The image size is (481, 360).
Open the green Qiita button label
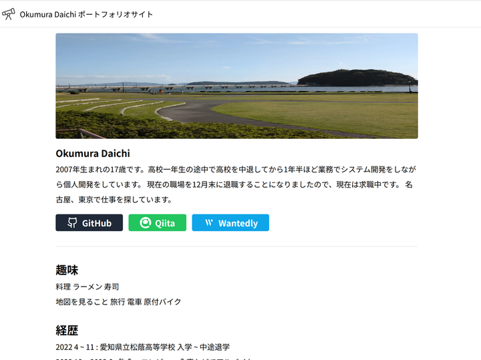click(x=165, y=223)
